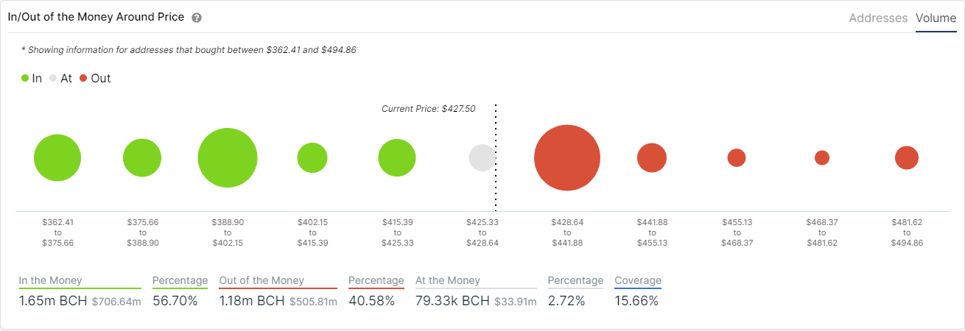Click the help question mark icon

(197, 18)
